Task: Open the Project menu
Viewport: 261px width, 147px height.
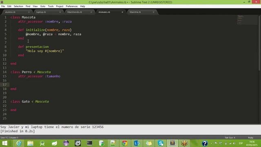Action: [60, 7]
